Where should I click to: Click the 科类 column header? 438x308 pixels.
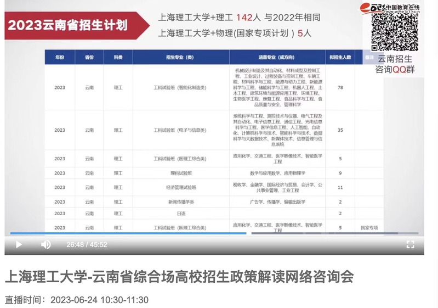click(x=118, y=57)
